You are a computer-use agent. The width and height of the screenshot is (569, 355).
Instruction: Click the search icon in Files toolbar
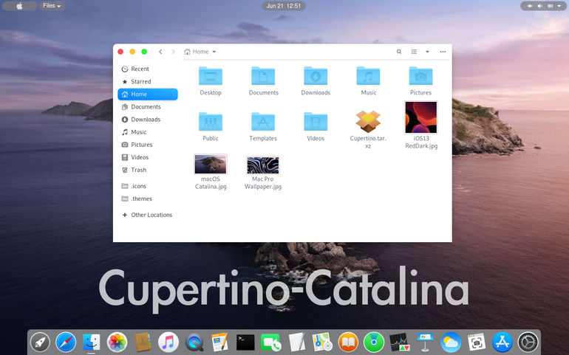(399, 52)
